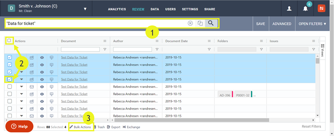Click the vertical scrollbar down arrow
The height and width of the screenshot is (136, 334).
318,115
